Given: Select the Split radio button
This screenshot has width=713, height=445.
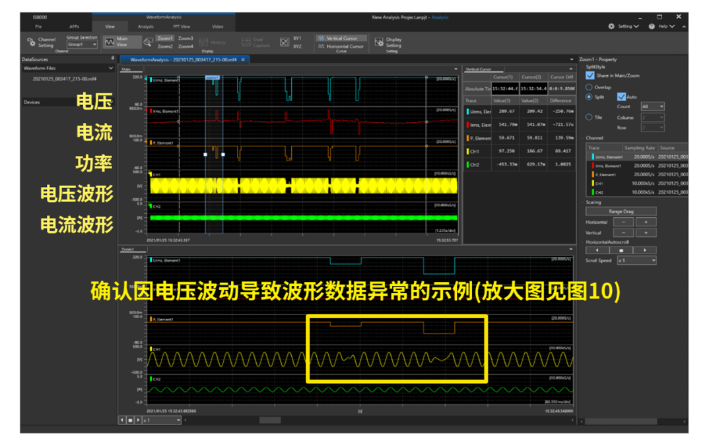Looking at the screenshot, I should tap(589, 97).
